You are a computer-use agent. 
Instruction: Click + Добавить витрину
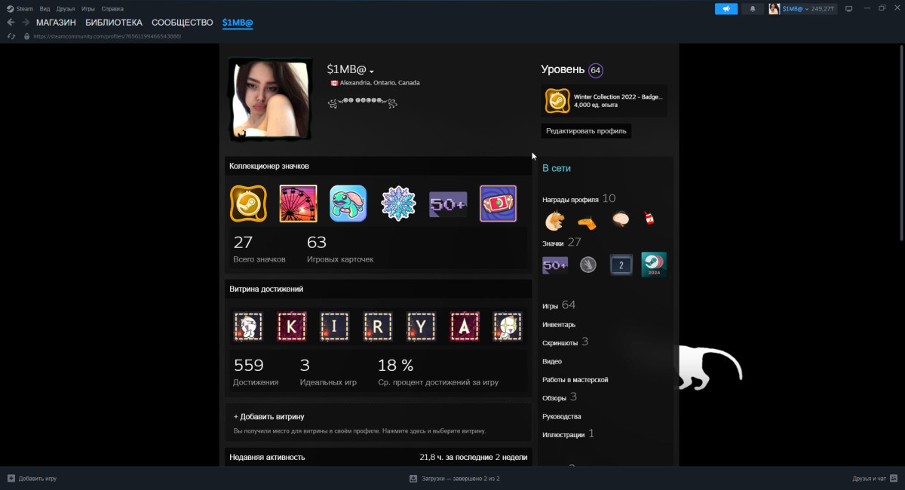point(268,416)
